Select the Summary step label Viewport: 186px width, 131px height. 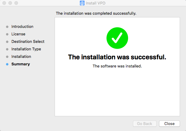click(21, 64)
